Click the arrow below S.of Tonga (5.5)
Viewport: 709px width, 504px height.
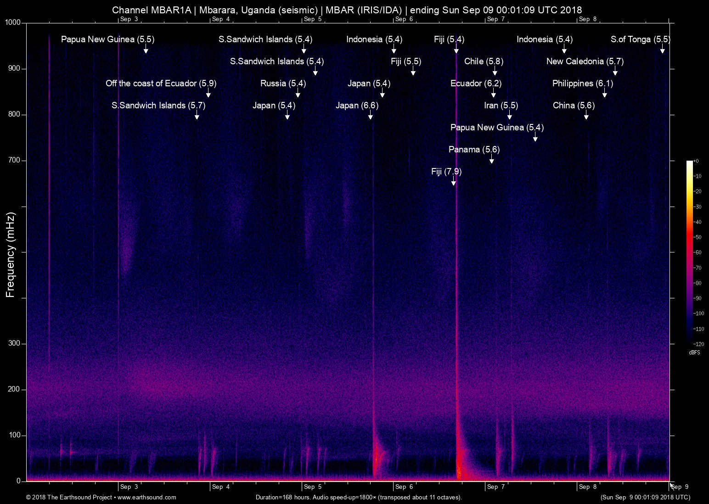coord(663,49)
